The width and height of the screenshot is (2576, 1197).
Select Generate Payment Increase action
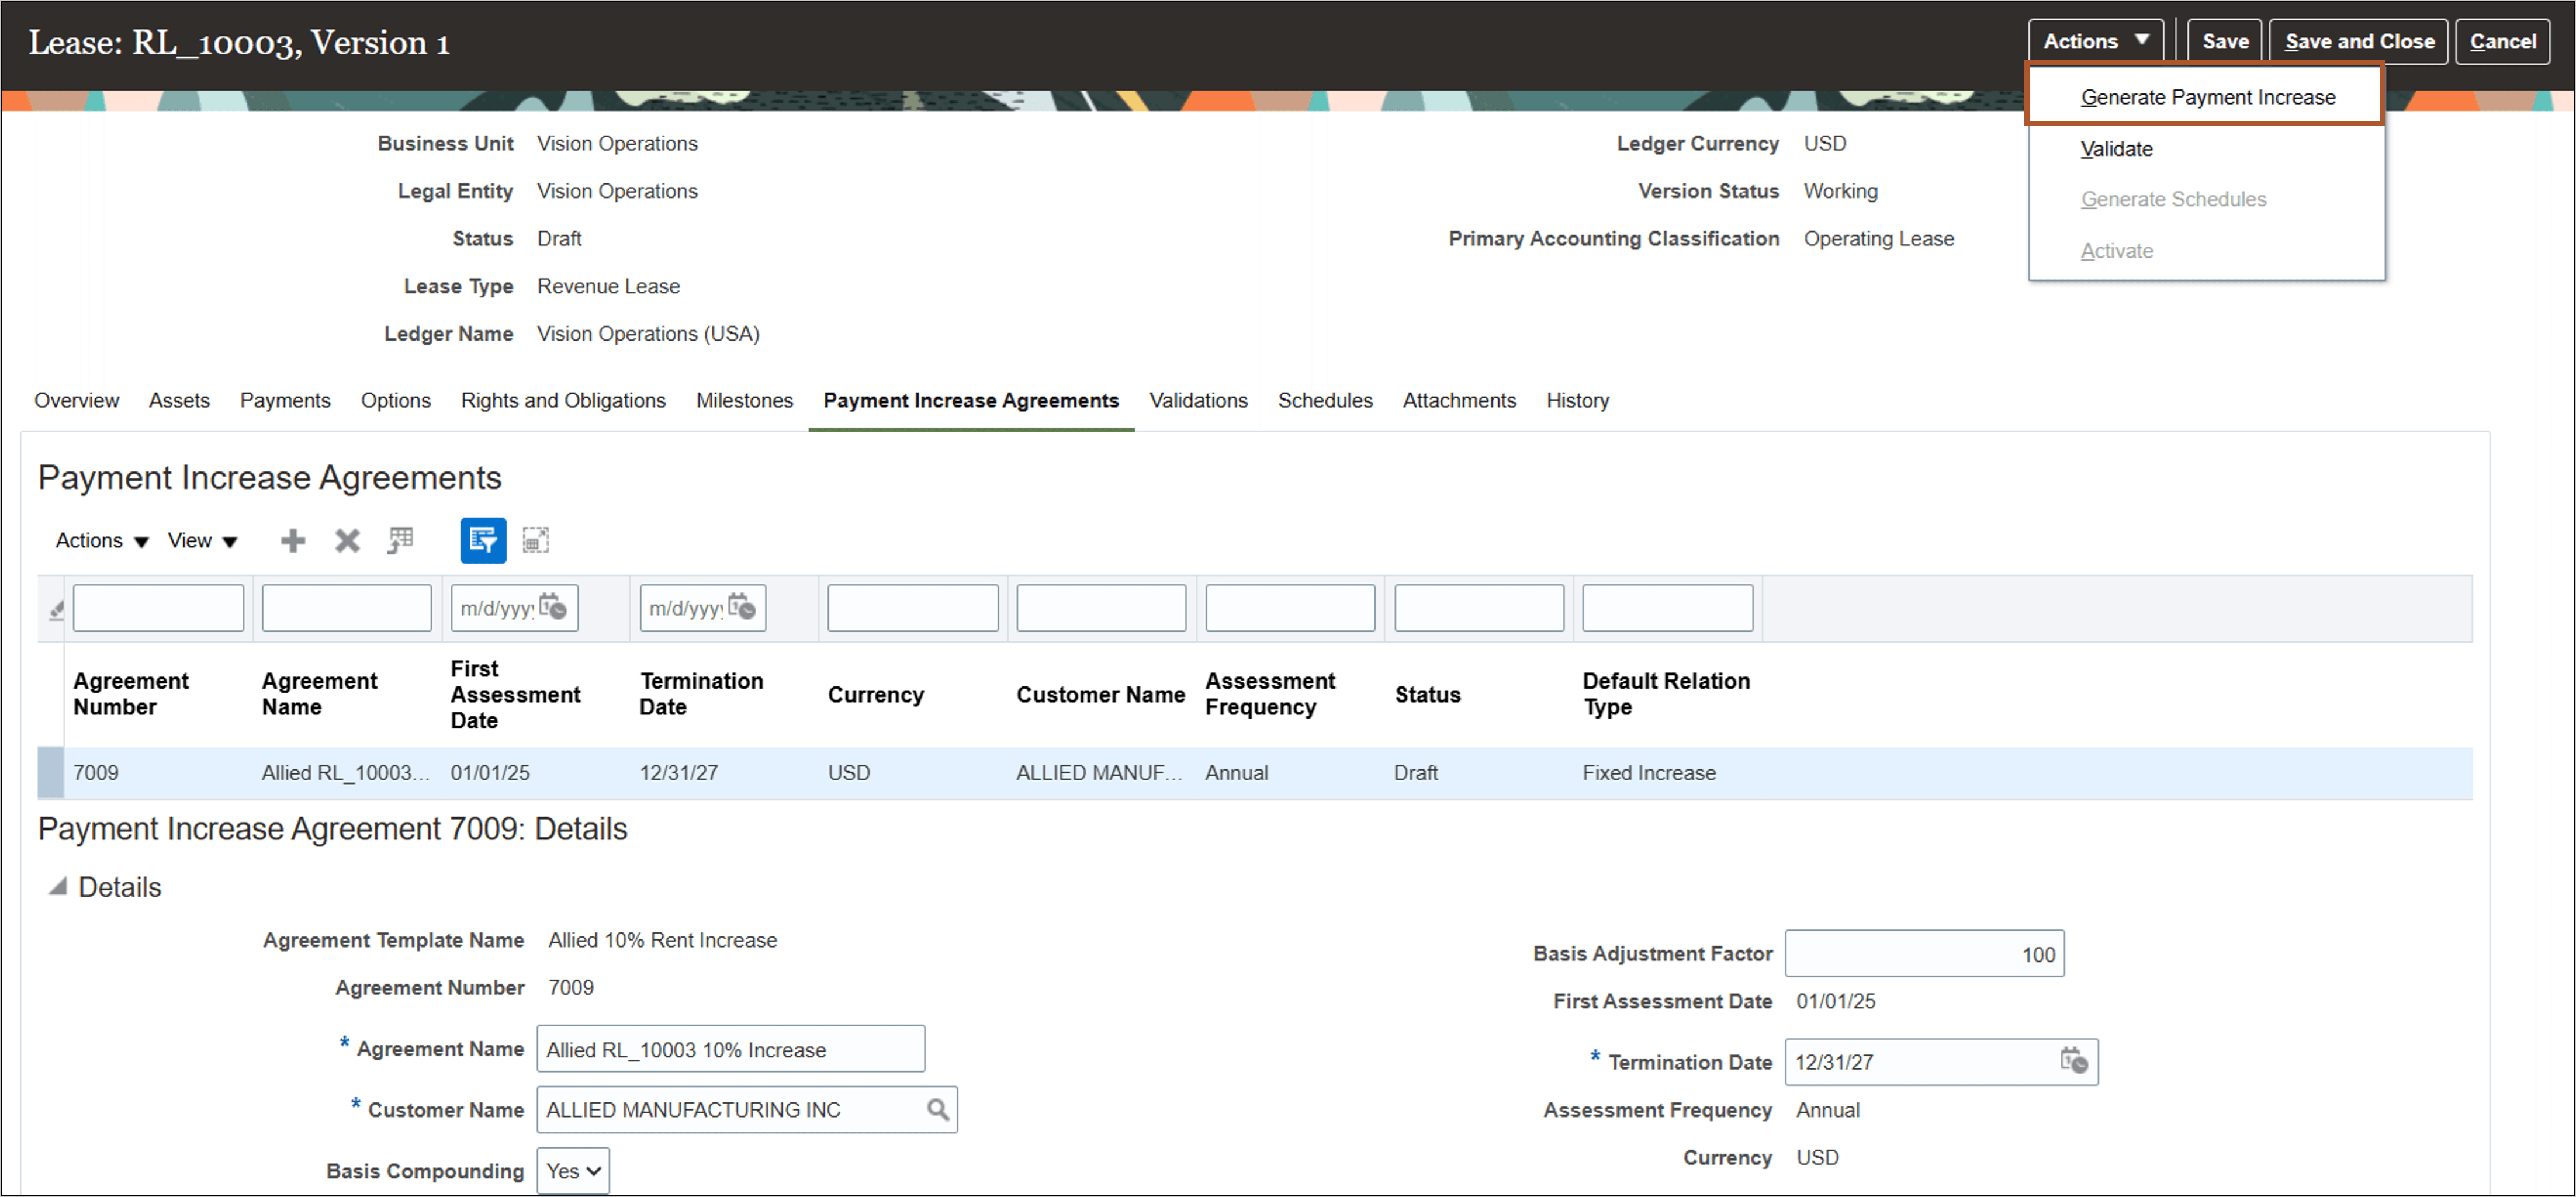2208,96
